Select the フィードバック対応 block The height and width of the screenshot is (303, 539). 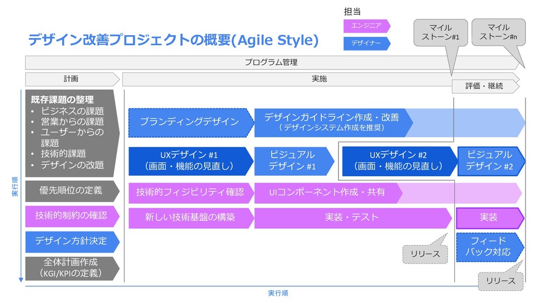pyautogui.click(x=490, y=247)
